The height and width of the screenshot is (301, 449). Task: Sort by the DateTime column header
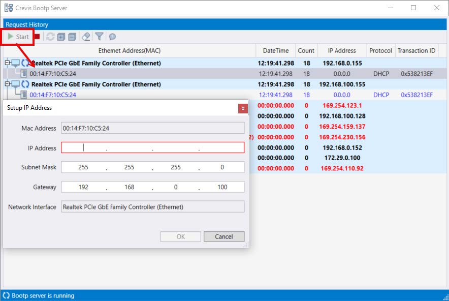pos(275,51)
